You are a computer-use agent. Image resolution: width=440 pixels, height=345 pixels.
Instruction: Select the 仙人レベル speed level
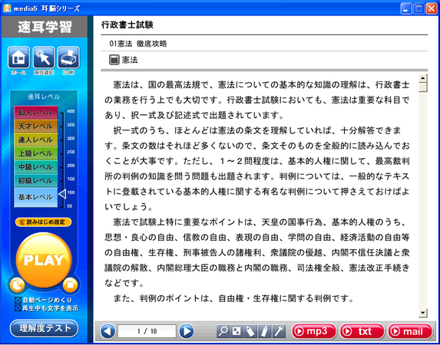(x=36, y=113)
